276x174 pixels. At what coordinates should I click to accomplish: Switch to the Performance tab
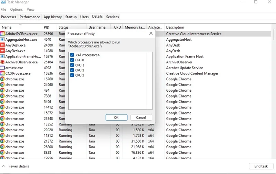click(x=30, y=17)
